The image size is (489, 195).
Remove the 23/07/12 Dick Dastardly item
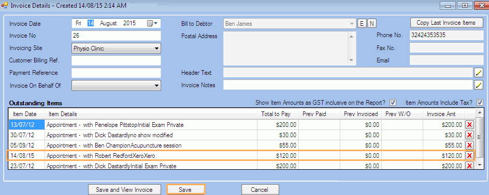(469, 166)
